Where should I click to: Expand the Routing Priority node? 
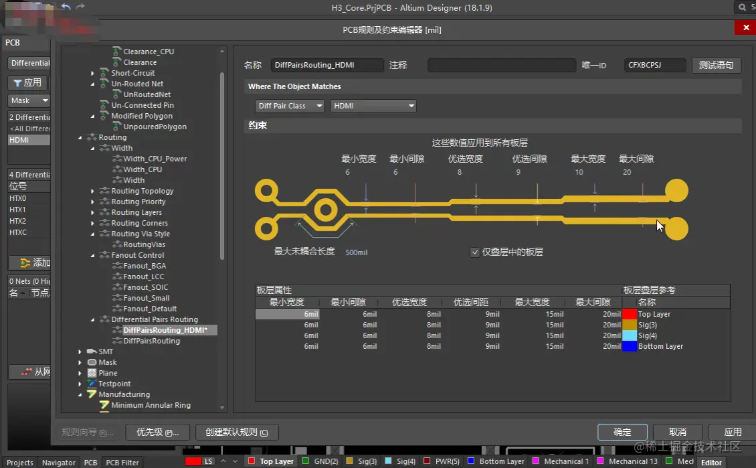[92, 202]
